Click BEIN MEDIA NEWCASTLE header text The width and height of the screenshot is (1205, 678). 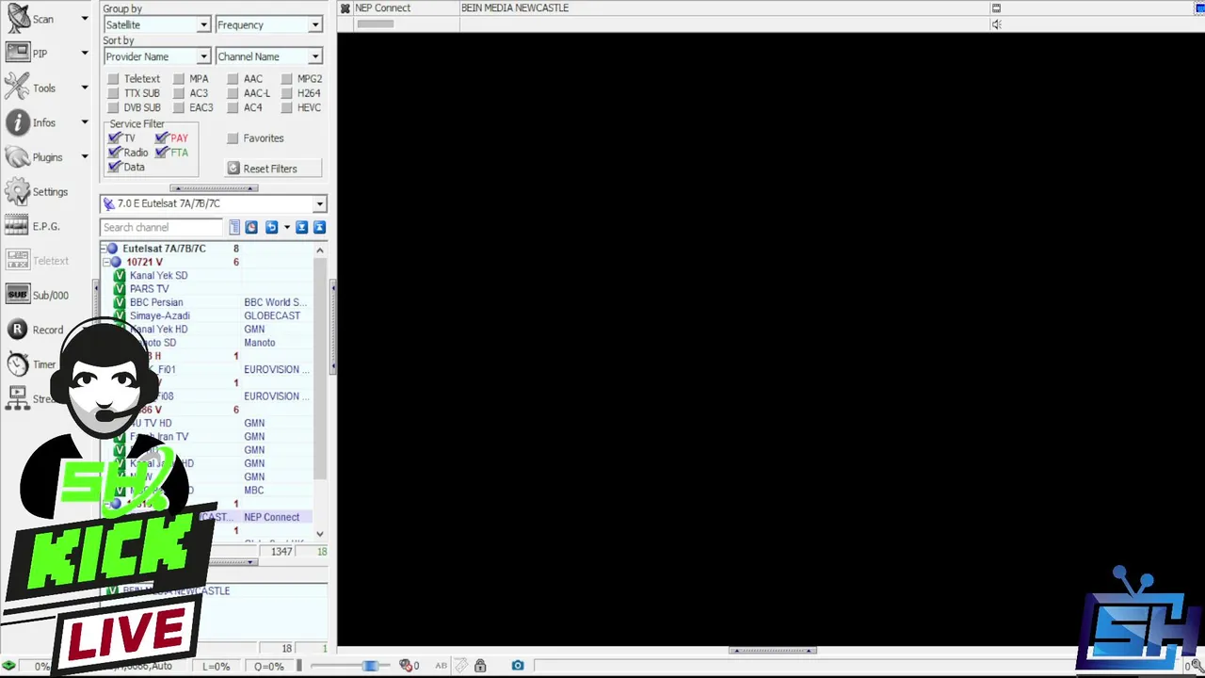pyautogui.click(x=515, y=8)
